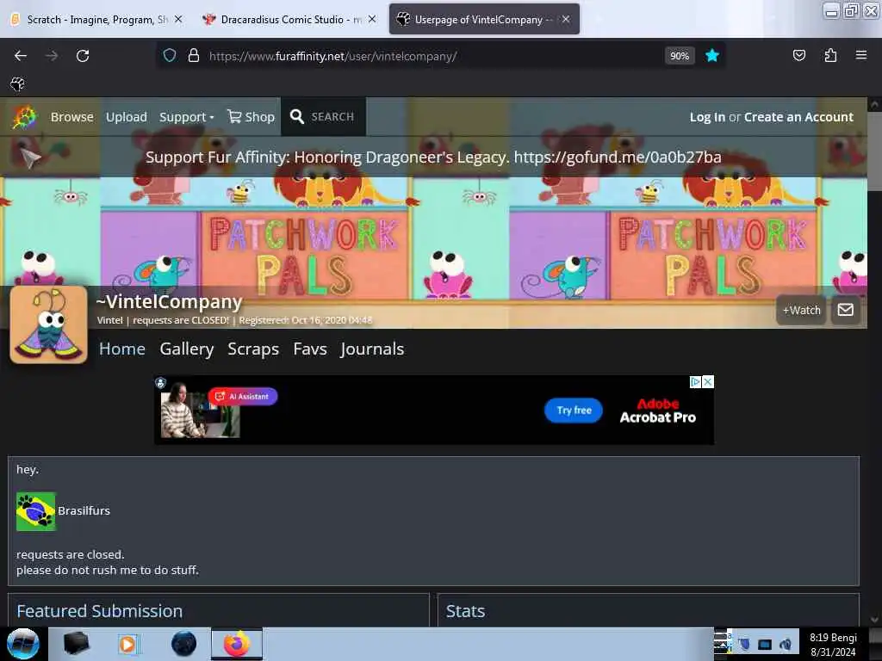
Task: Open the Brasilfurs link text
Action: (x=84, y=511)
